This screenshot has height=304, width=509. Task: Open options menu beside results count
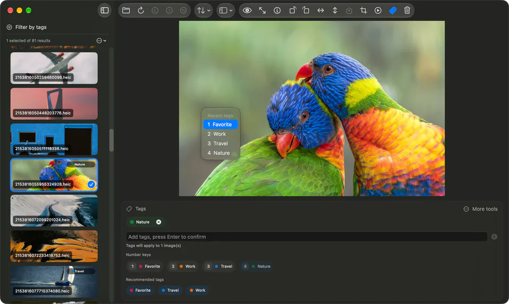click(101, 40)
